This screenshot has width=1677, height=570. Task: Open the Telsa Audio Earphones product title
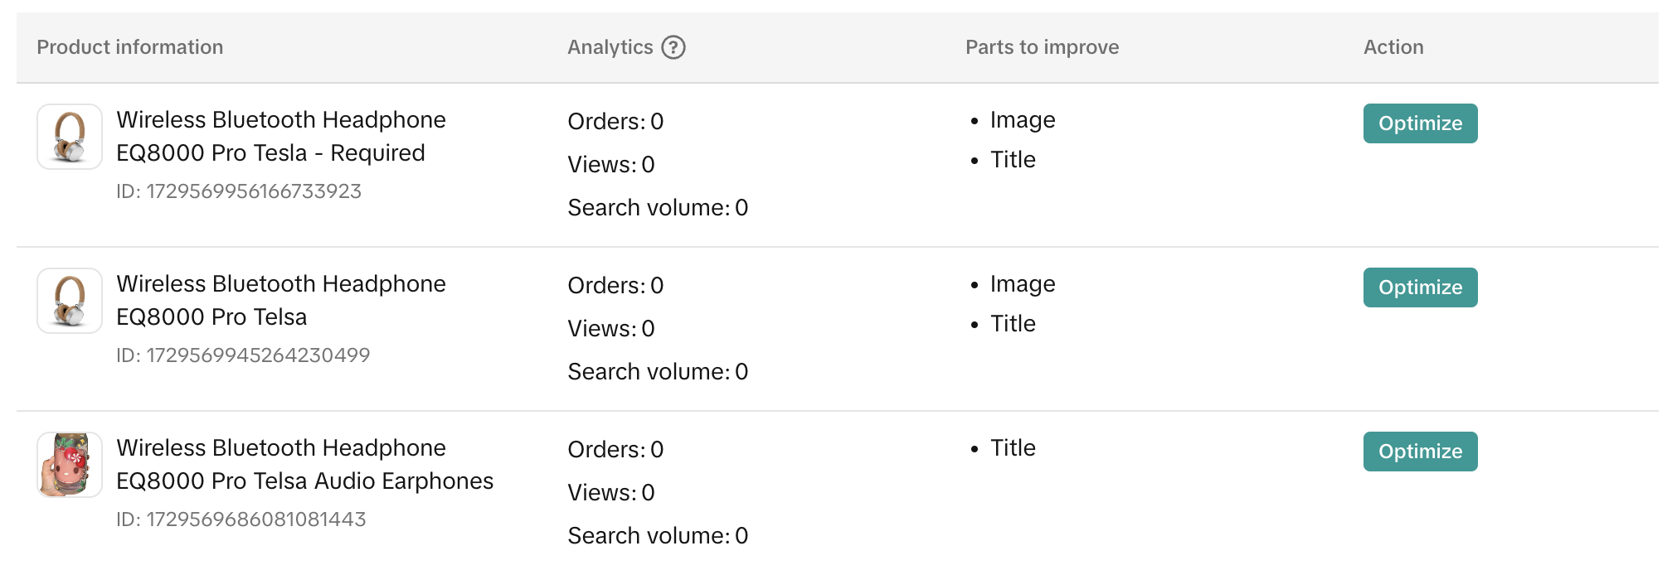[x=304, y=465]
